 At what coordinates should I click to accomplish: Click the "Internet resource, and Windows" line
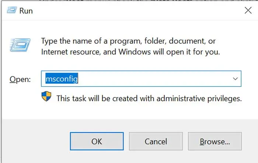(130, 52)
